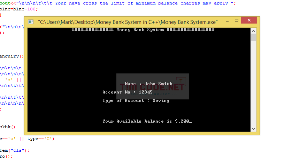
Task: Click 'Type of Account : Saving' text
Action: click(x=136, y=100)
